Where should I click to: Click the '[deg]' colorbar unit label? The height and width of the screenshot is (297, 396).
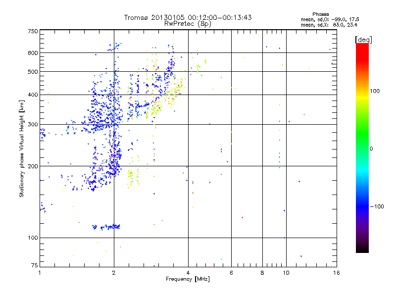[363, 40]
